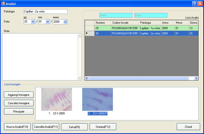Open the aaaa year dropdown
Screen dimensions: 204x134
(x=65, y=22)
